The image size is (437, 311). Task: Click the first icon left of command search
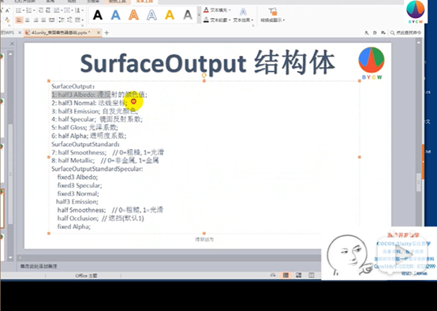(x=367, y=32)
